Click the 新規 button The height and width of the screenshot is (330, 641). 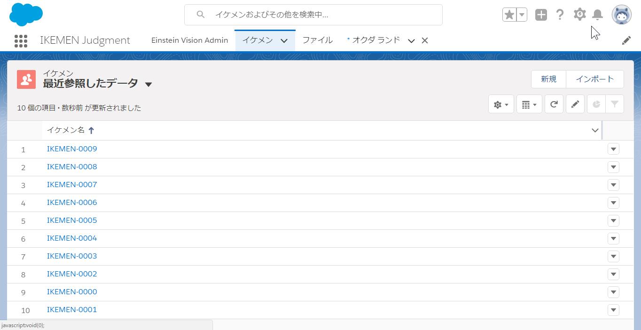(x=548, y=79)
